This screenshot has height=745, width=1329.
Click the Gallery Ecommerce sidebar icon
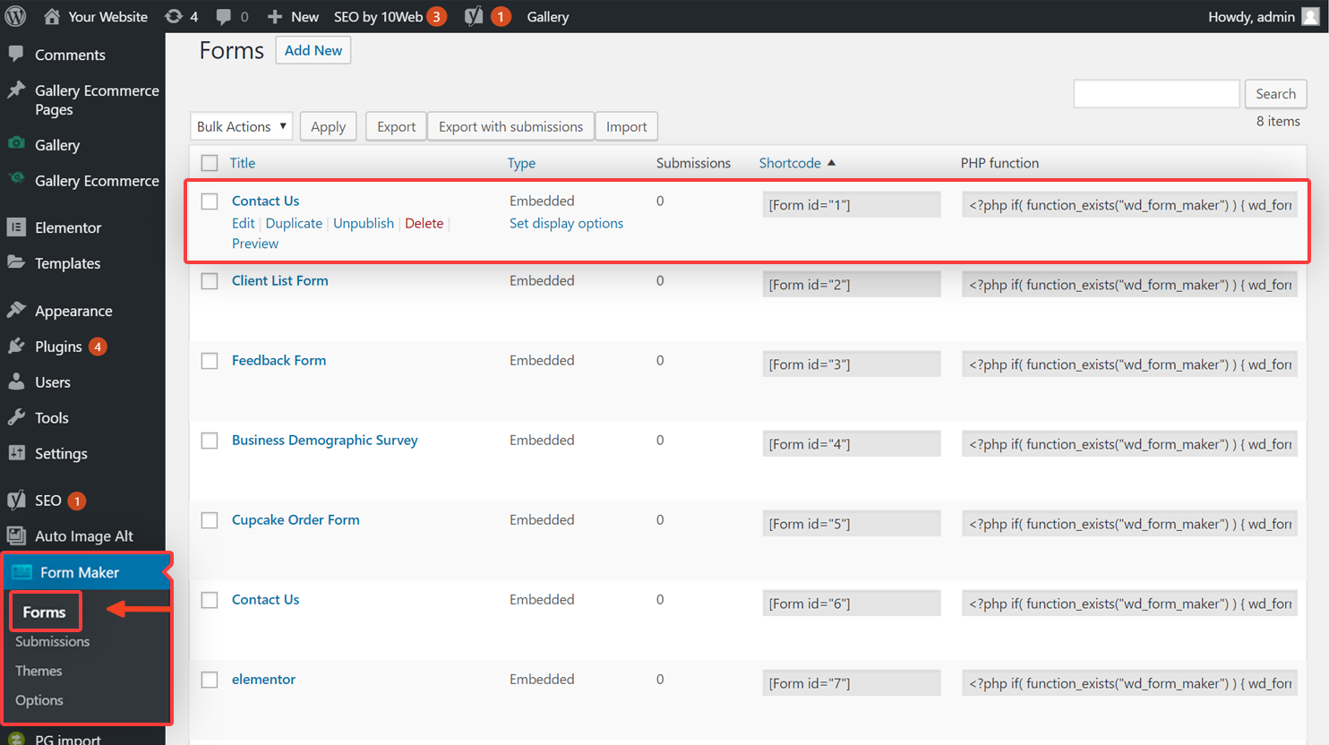click(16, 179)
